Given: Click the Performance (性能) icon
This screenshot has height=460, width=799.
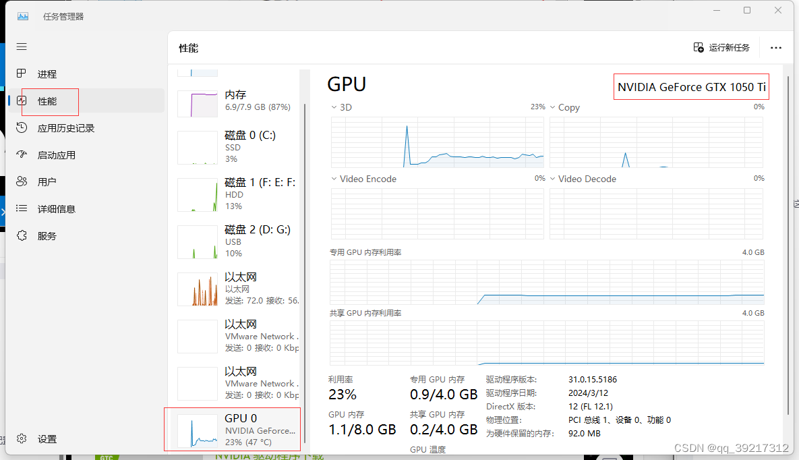Looking at the screenshot, I should pyautogui.click(x=22, y=100).
